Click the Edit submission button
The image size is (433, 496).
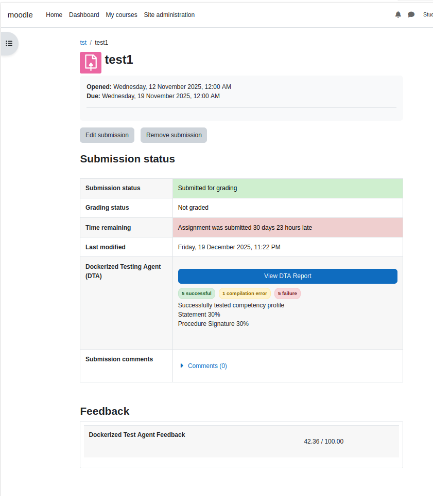[107, 135]
